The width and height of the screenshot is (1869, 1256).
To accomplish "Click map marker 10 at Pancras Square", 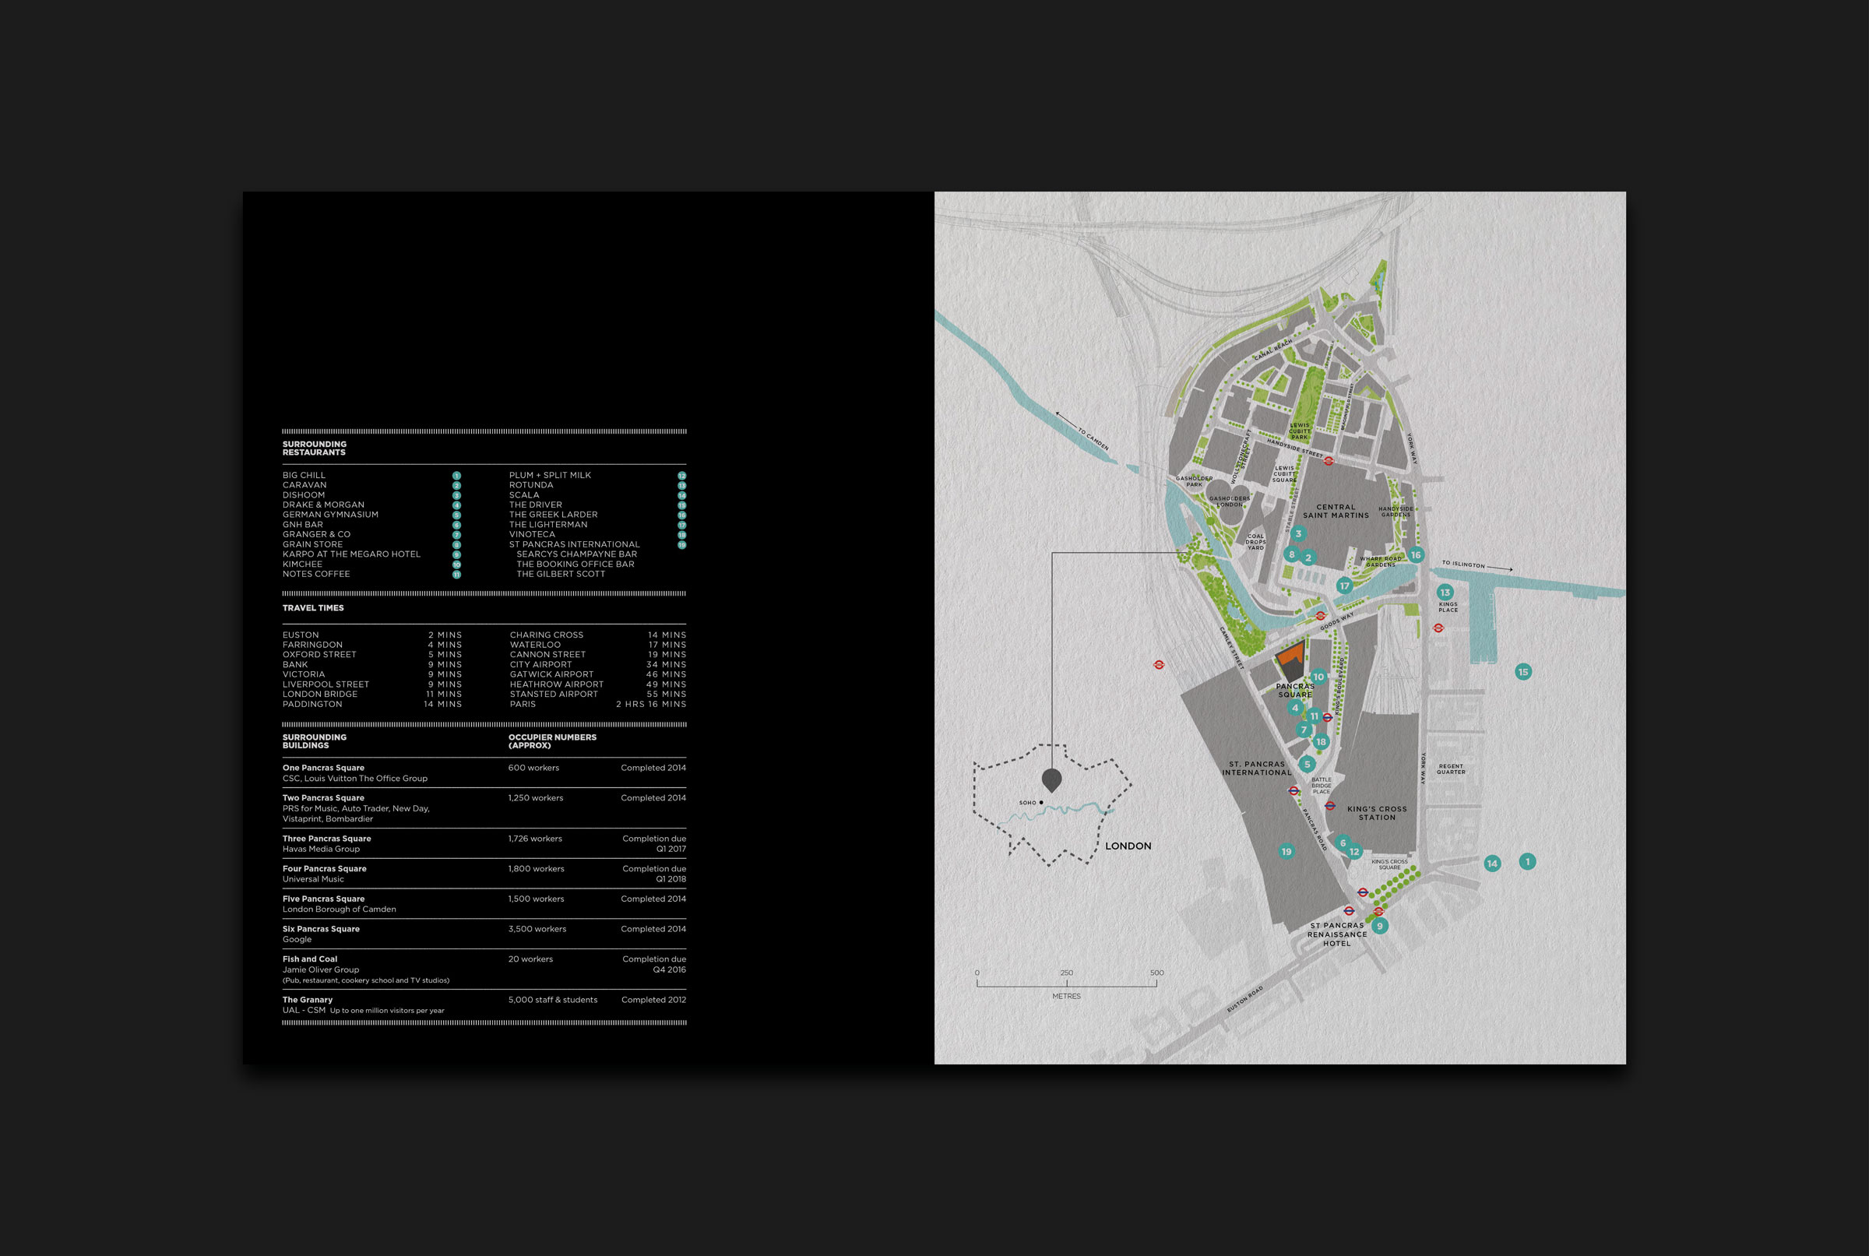I will [1318, 677].
